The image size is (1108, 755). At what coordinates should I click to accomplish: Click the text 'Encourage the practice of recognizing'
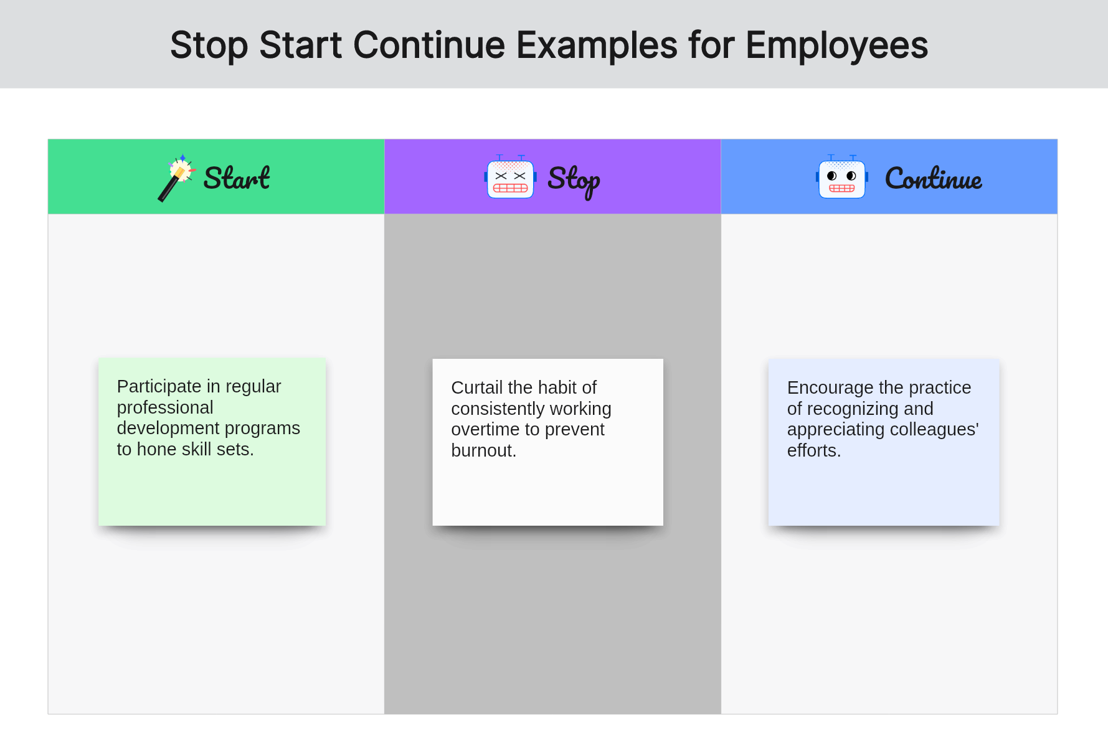(879, 398)
